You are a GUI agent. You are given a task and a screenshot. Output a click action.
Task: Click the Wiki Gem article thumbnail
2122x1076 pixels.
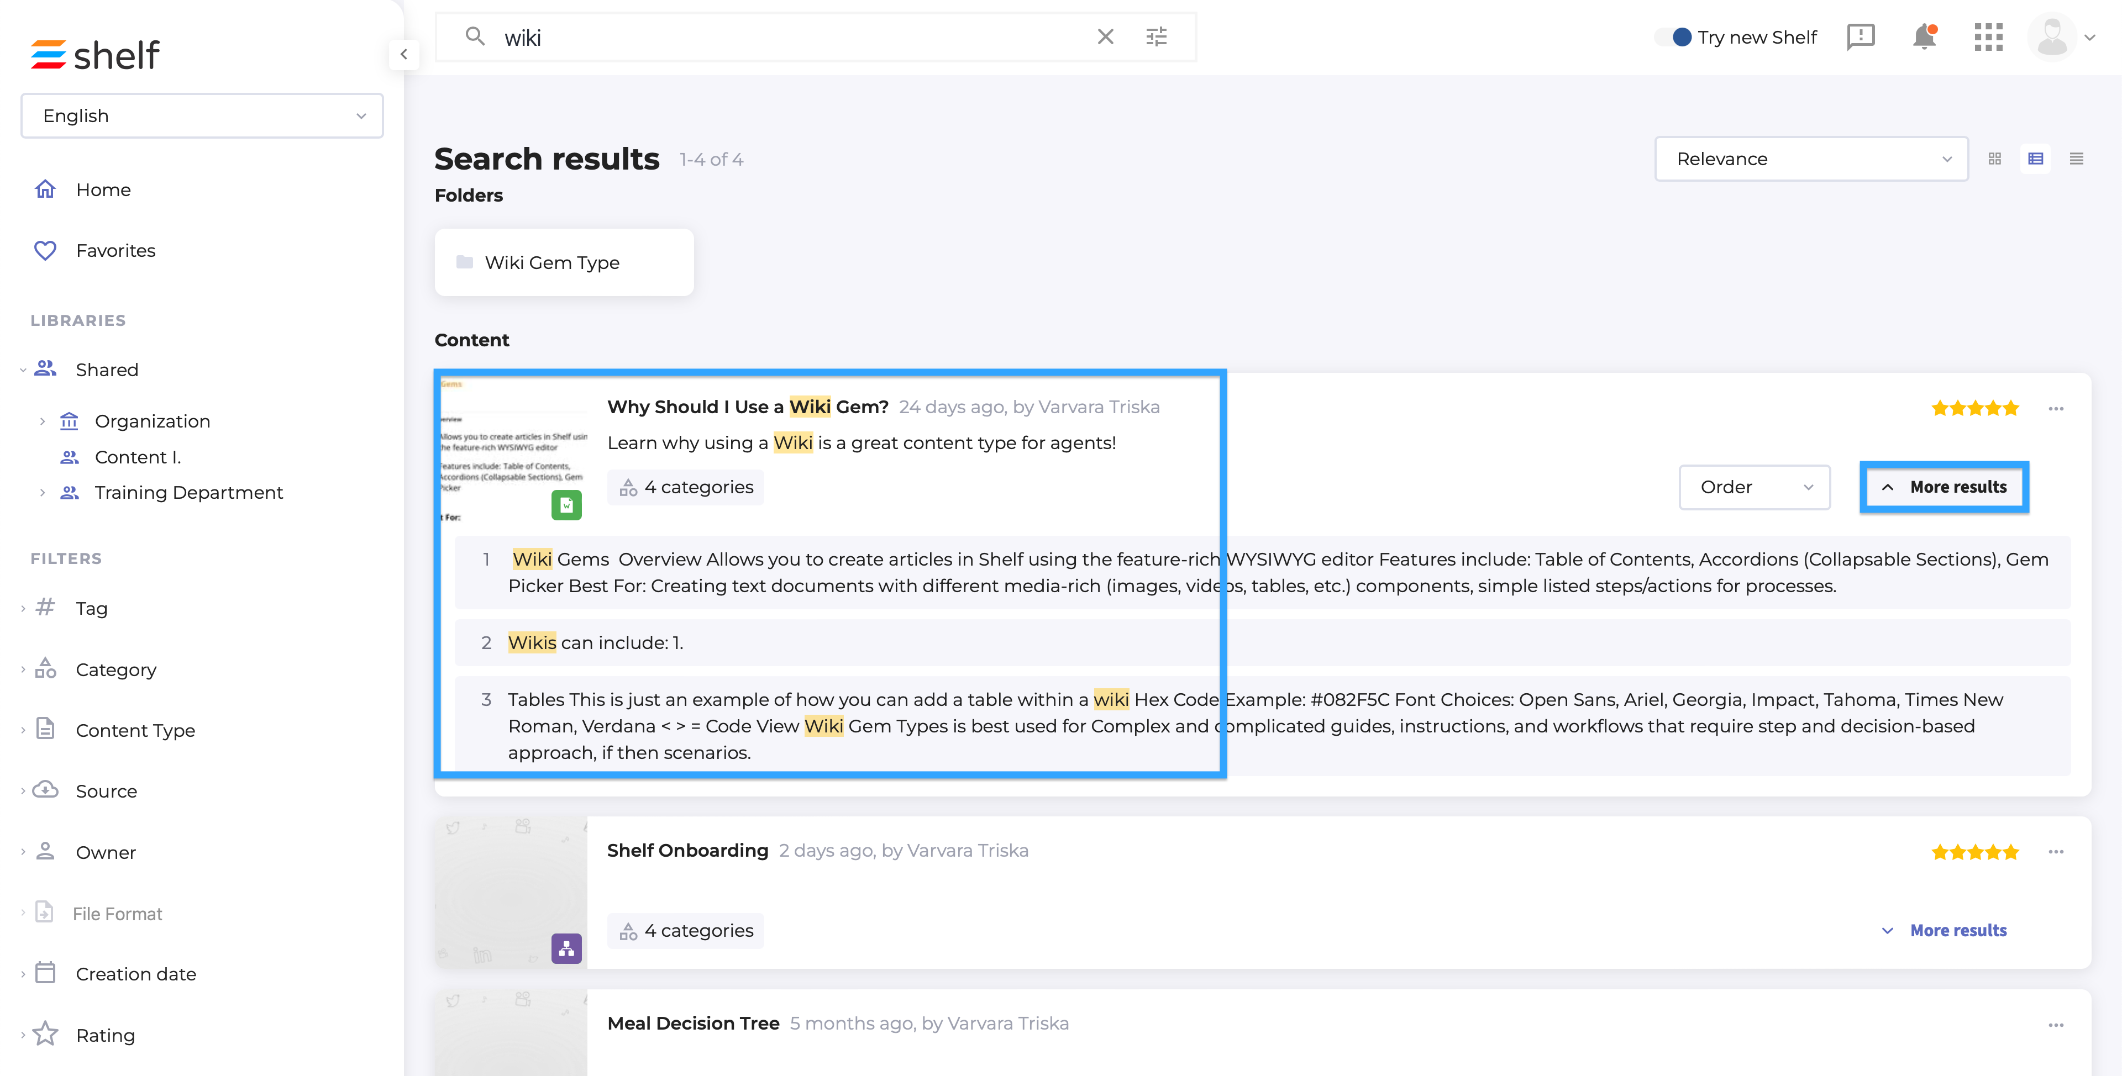[x=512, y=451]
